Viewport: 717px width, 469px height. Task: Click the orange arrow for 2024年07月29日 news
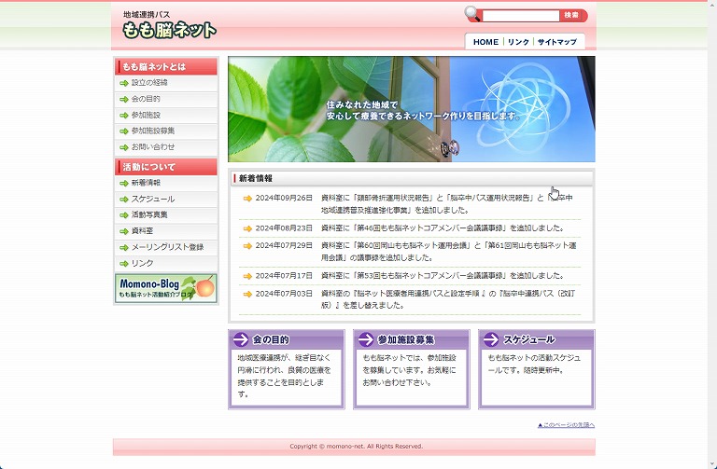coord(247,245)
